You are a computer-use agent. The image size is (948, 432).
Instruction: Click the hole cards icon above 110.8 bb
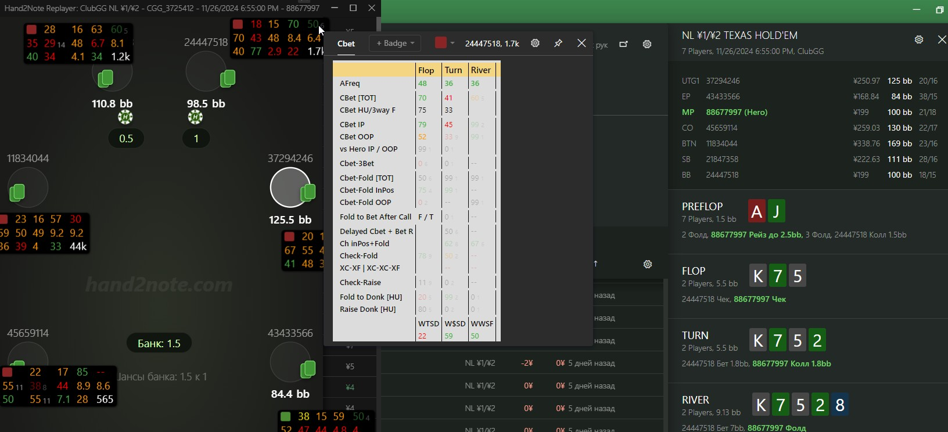click(105, 78)
